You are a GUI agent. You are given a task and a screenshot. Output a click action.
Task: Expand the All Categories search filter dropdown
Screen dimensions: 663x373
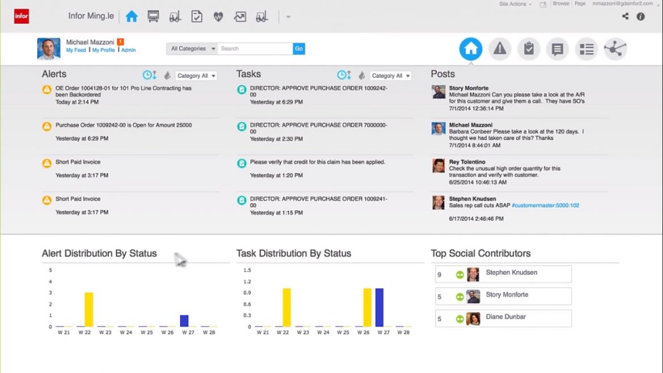[x=192, y=49]
